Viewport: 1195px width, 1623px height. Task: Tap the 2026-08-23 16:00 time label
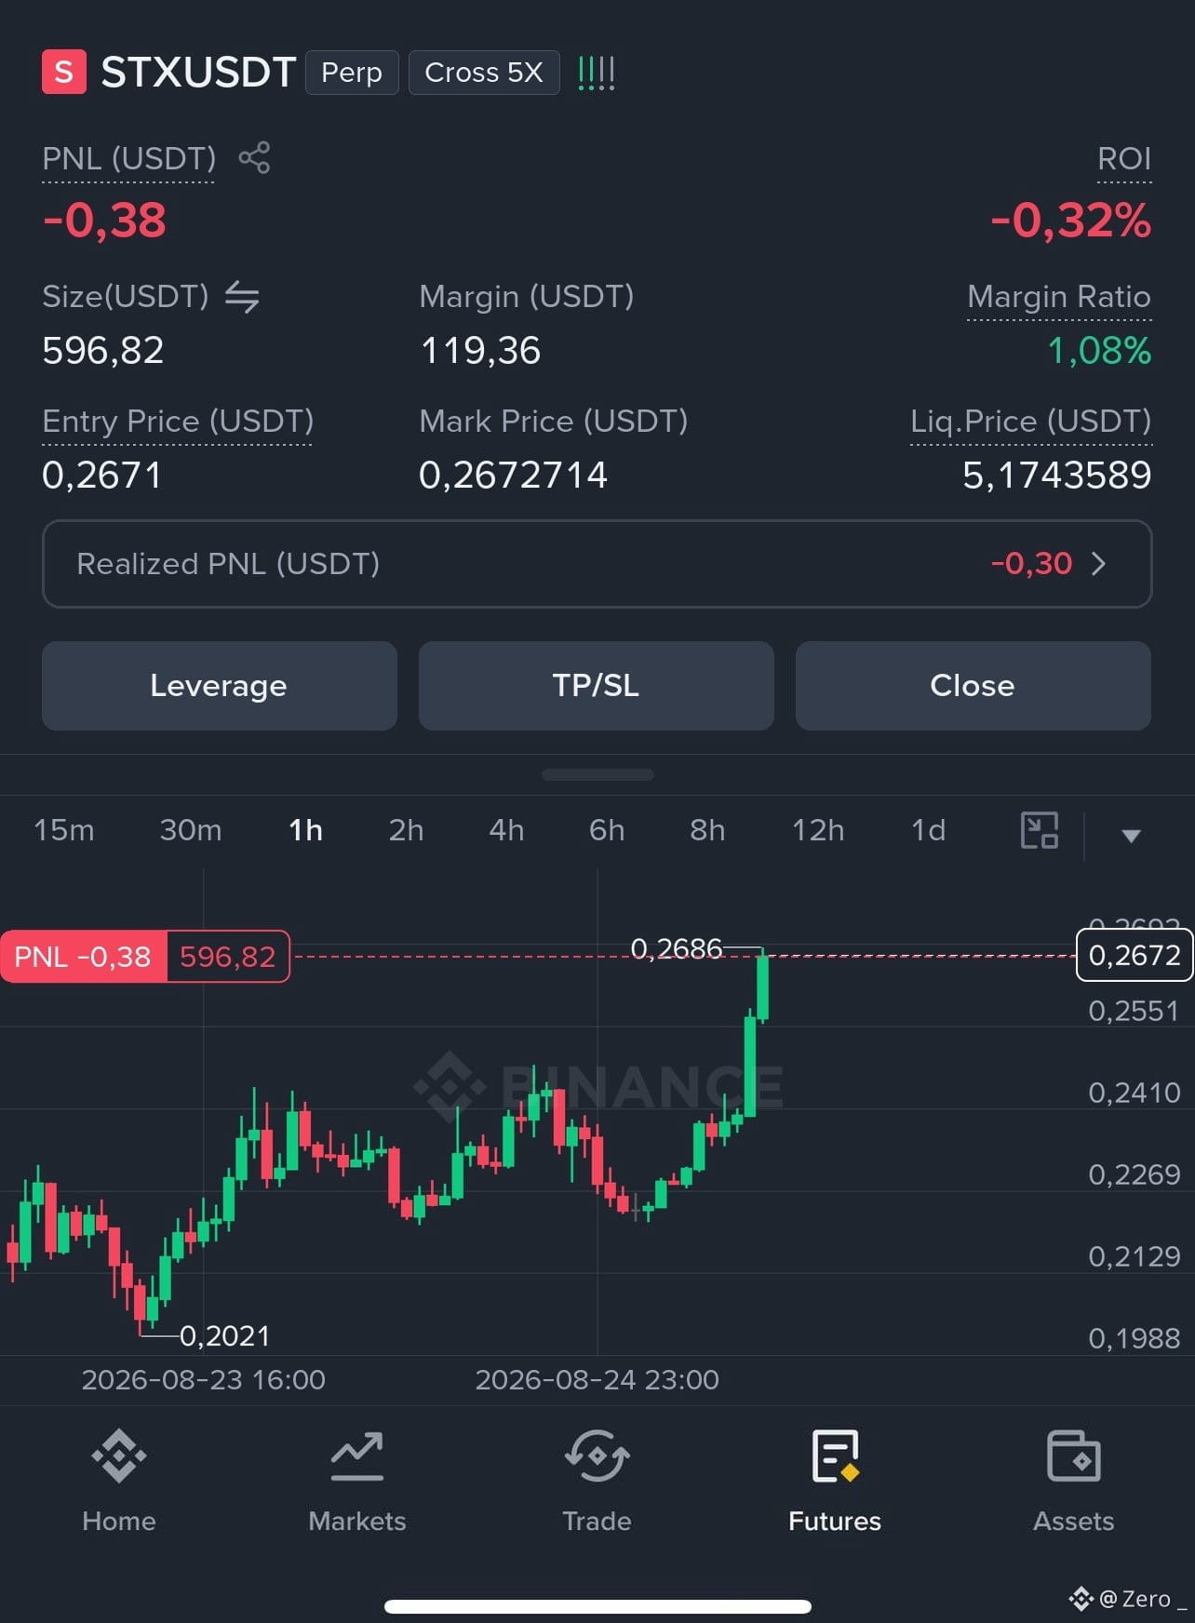[204, 1379]
